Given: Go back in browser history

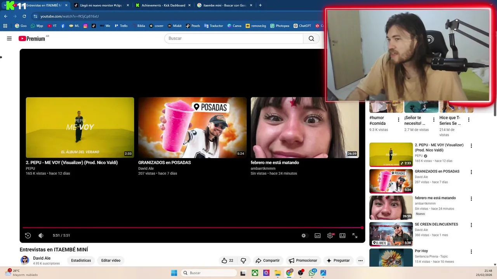Looking at the screenshot, I should coord(5,16).
